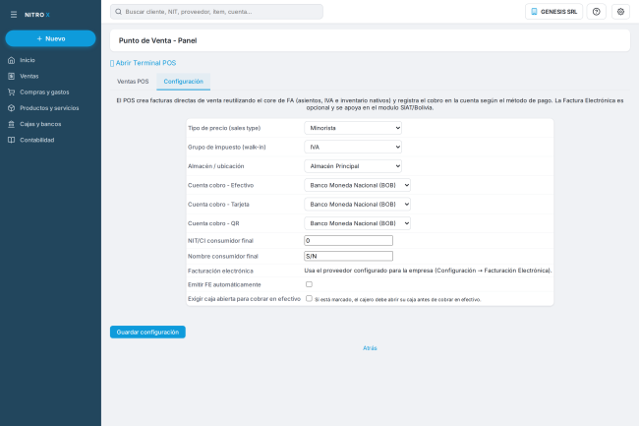Click NIT/CI consumidor final field
The image size is (639, 426).
tap(348, 240)
